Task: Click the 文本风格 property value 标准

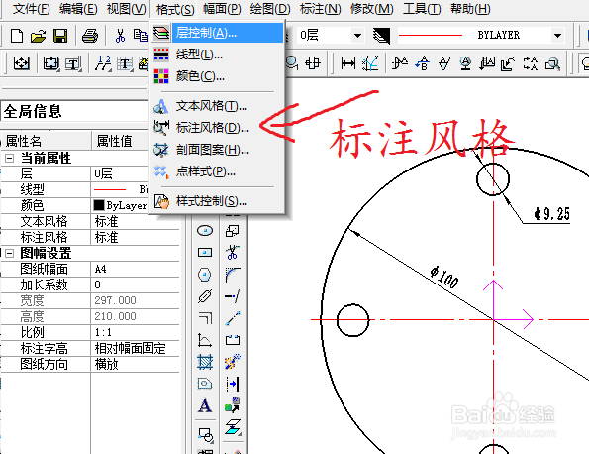Action: click(x=106, y=221)
